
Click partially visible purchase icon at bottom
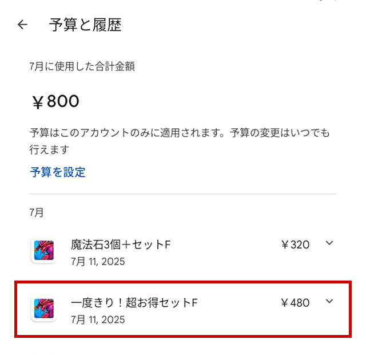[43, 352]
